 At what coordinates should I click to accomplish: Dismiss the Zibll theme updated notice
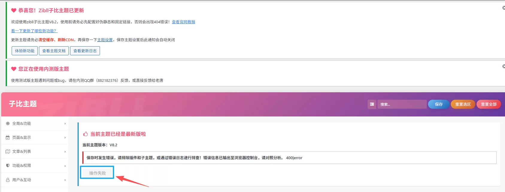[x=504, y=8]
